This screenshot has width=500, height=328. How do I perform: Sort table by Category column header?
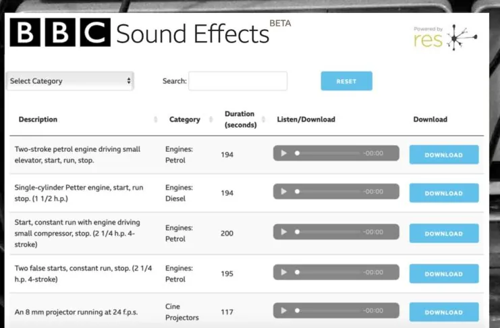[x=184, y=119]
